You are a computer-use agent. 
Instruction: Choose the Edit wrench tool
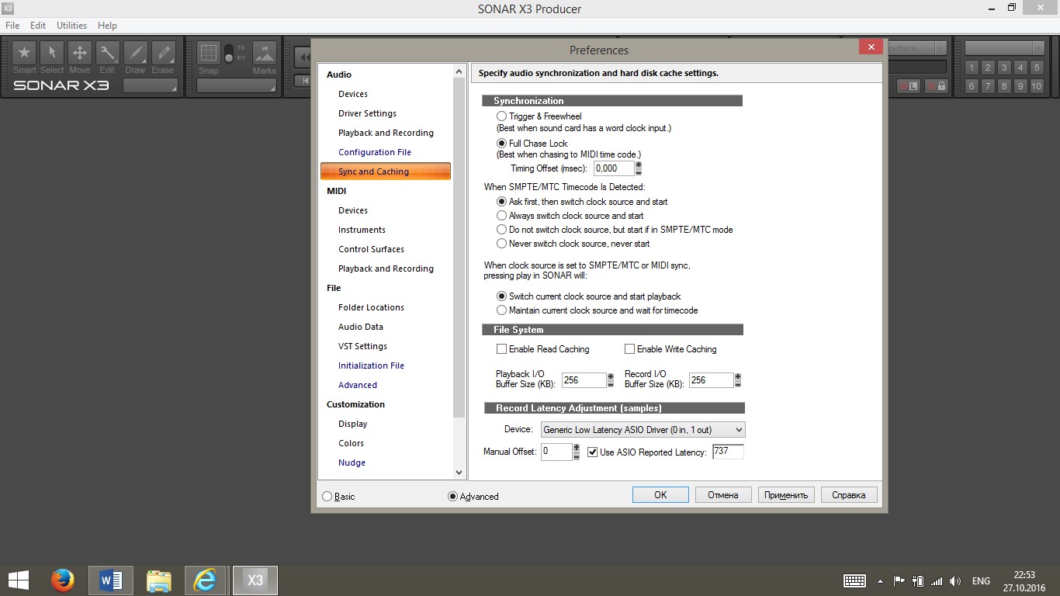point(107,53)
